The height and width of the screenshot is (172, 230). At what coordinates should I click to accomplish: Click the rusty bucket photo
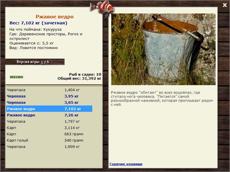tap(163, 49)
